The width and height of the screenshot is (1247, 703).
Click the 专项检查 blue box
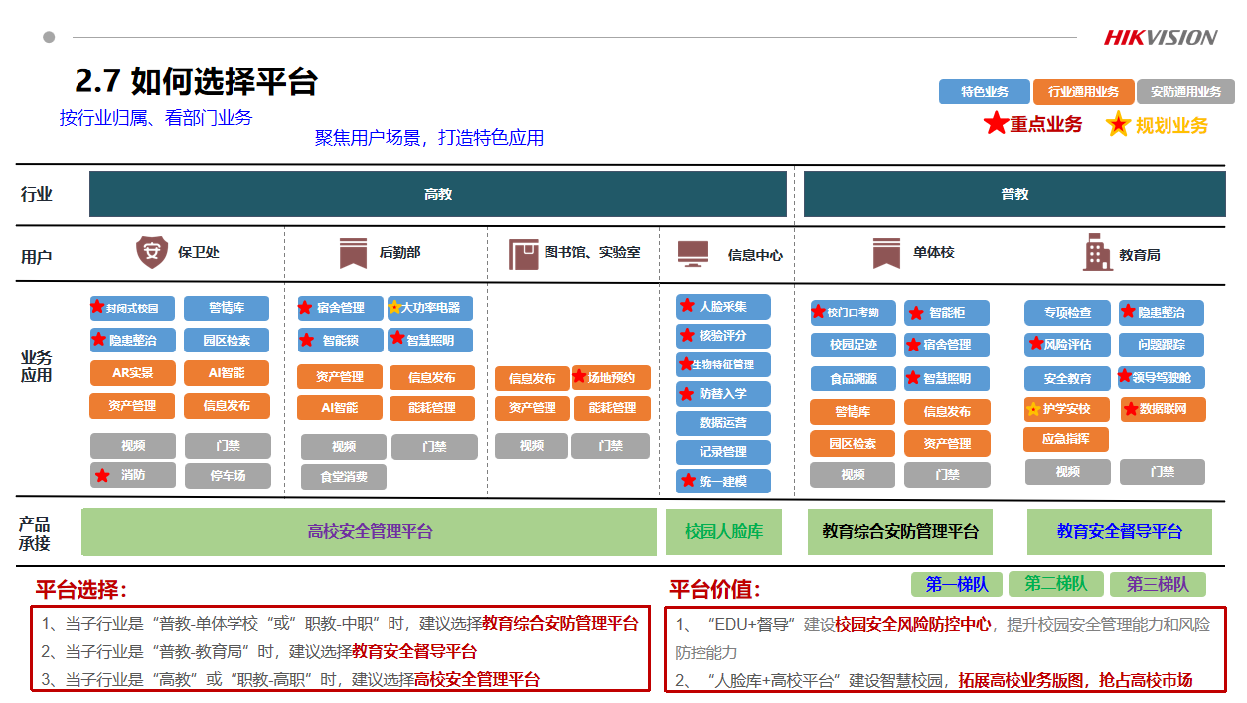tap(1067, 313)
